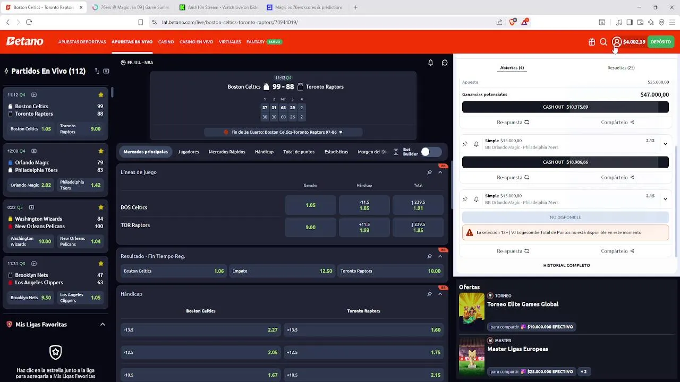680x382 pixels.
Task: Reload the page with the browser refresh button
Action: coord(29,22)
